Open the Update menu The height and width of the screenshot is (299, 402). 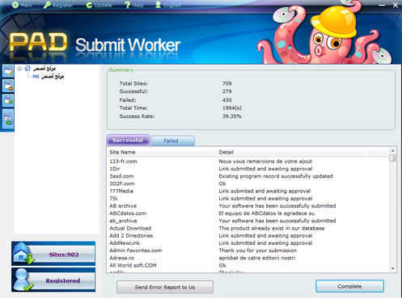[99, 5]
